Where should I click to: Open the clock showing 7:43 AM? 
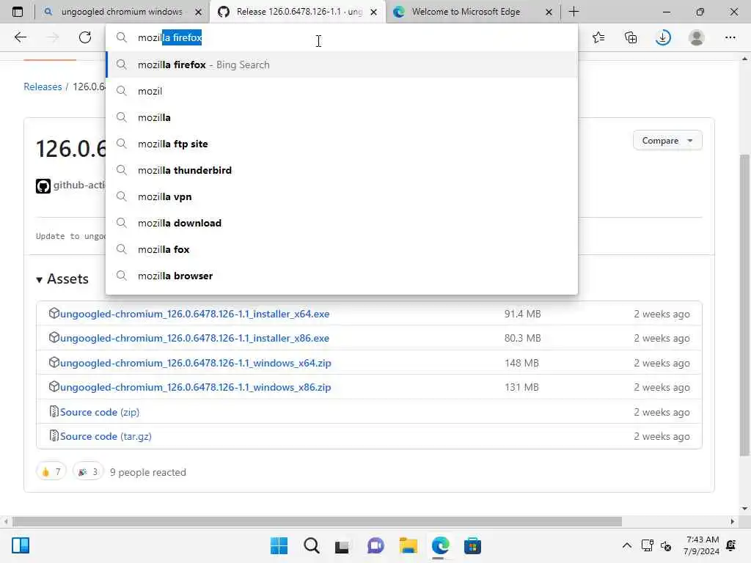pyautogui.click(x=702, y=545)
